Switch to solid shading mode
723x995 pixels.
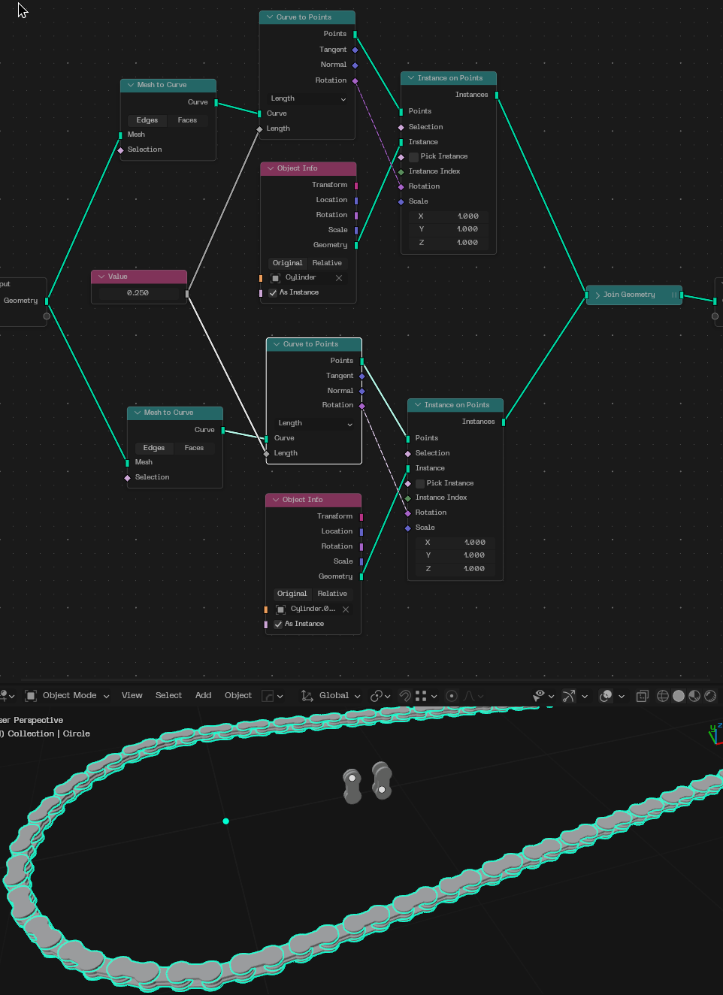coord(679,696)
